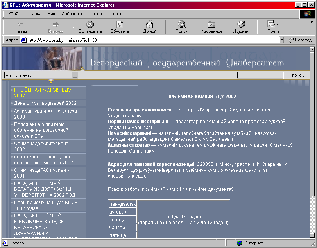
Task: Click the text Адрас для паштовай карэспандэнцыі
Action: (151, 164)
